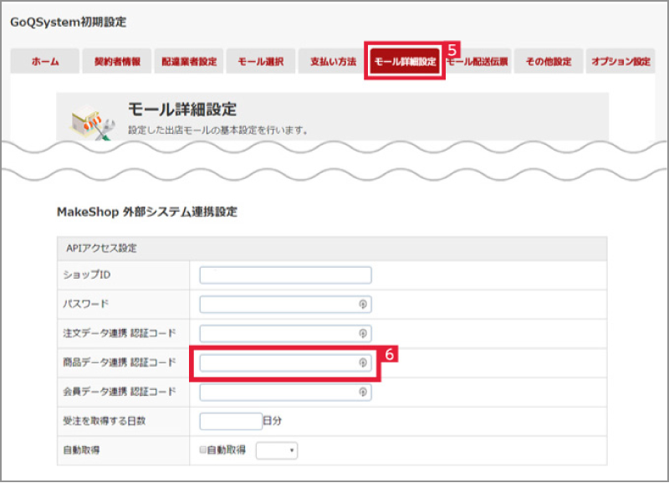Click the 設定した出店モールの基本設定を行います description text
The image size is (669, 483).
pos(218,130)
